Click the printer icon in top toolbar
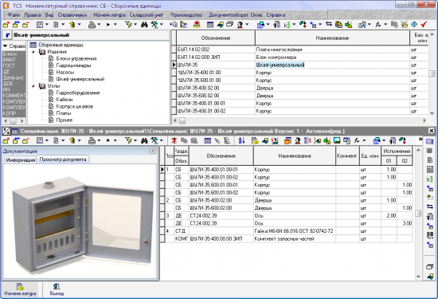The height and width of the screenshot is (299, 438). 92,25
